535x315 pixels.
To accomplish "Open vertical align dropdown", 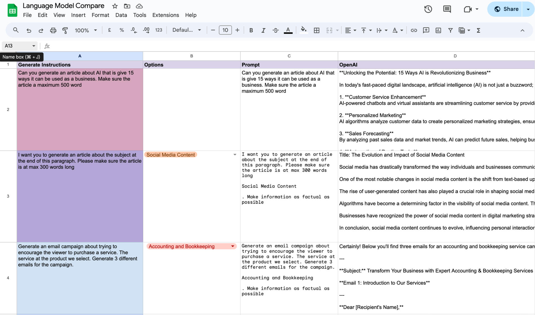I will pos(366,30).
